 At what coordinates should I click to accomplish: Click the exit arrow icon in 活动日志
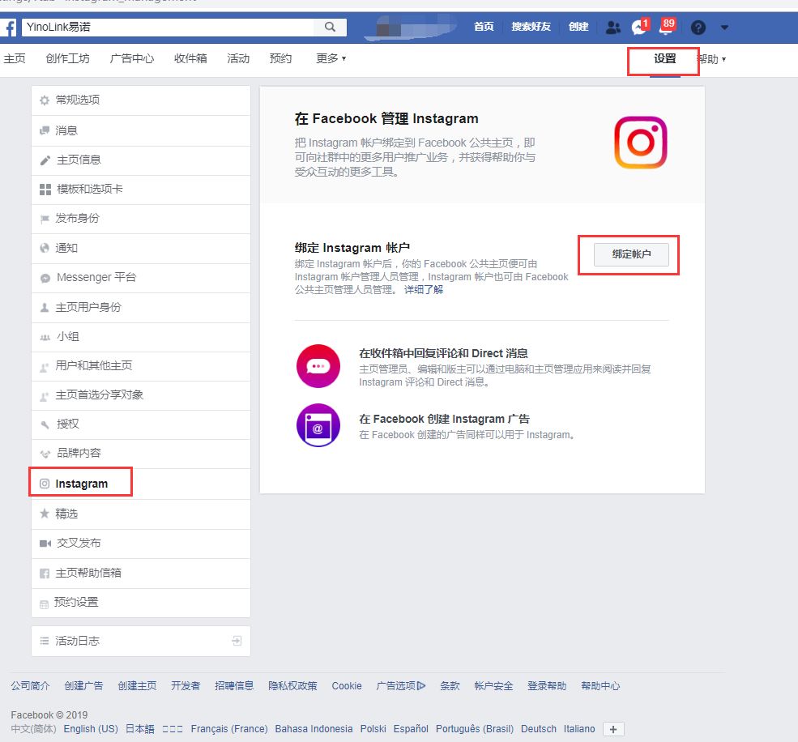tap(237, 641)
